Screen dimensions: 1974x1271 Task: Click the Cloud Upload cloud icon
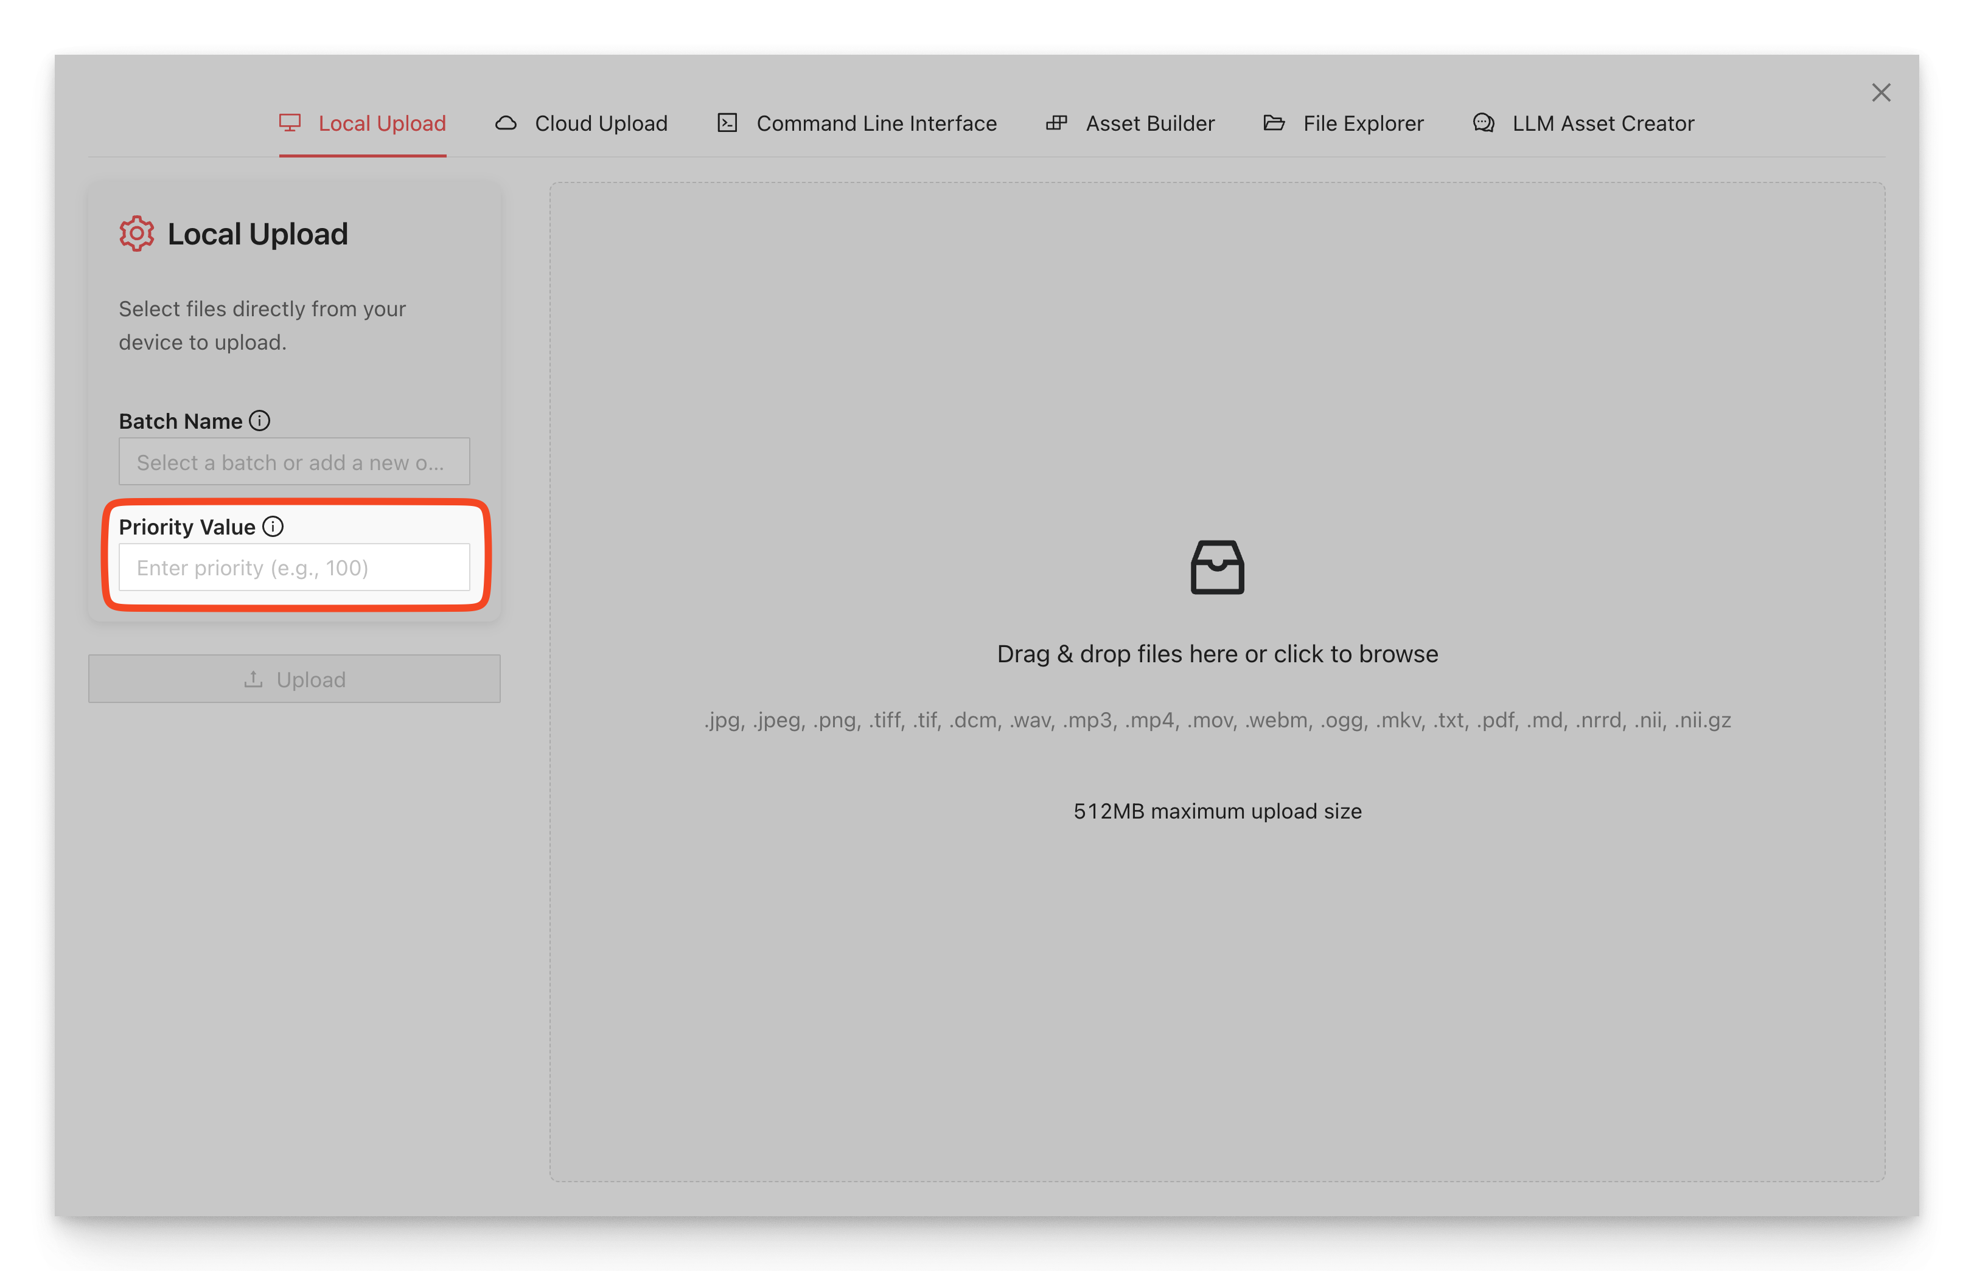point(506,123)
